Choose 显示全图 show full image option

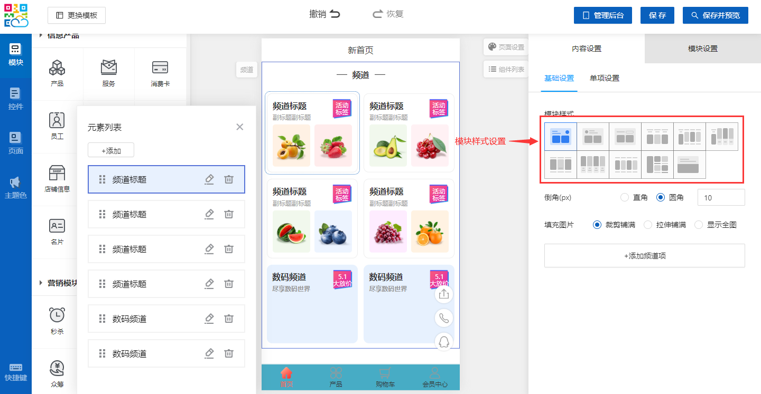click(x=699, y=225)
